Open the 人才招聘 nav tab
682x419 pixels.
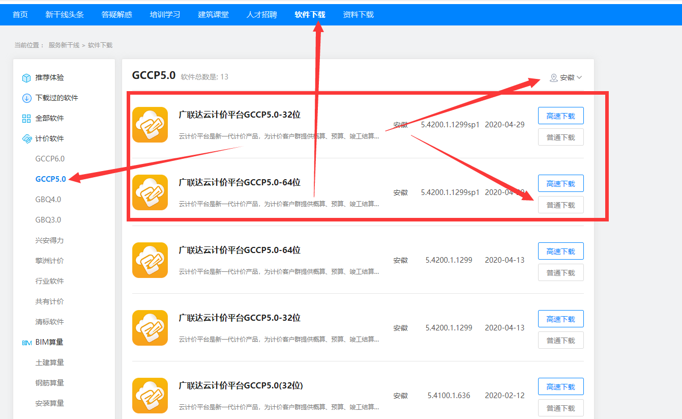pos(262,15)
